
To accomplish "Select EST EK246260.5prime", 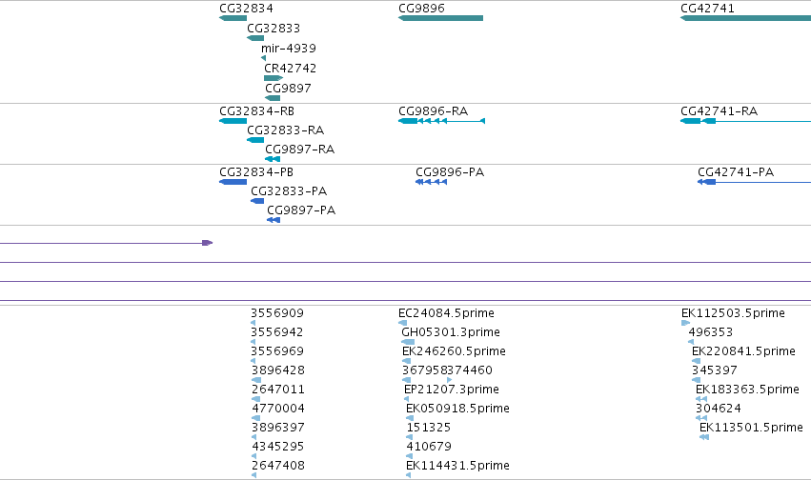I will pyautogui.click(x=454, y=351).
